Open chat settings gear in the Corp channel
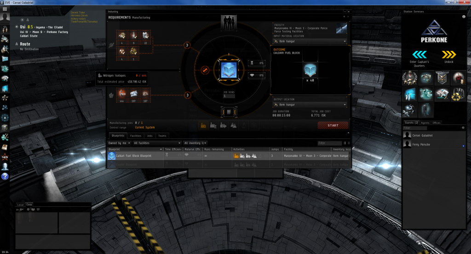The width and height of the screenshot is (471, 254). [x=28, y=210]
